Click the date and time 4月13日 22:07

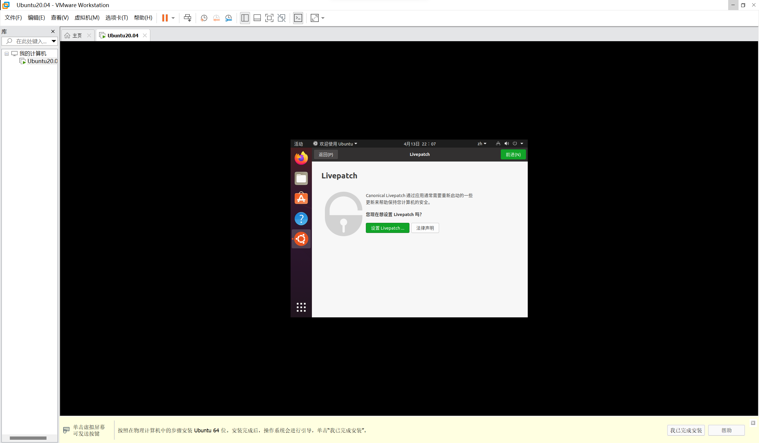click(x=420, y=144)
